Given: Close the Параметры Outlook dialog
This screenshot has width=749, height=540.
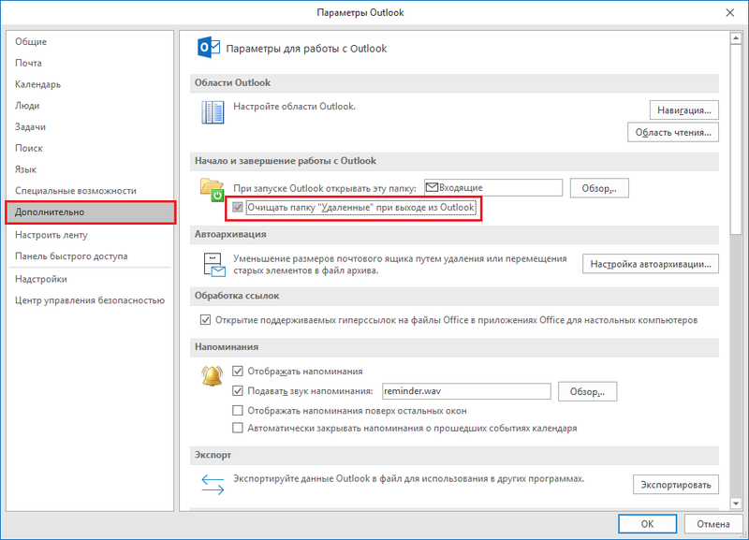Looking at the screenshot, I should (x=730, y=13).
